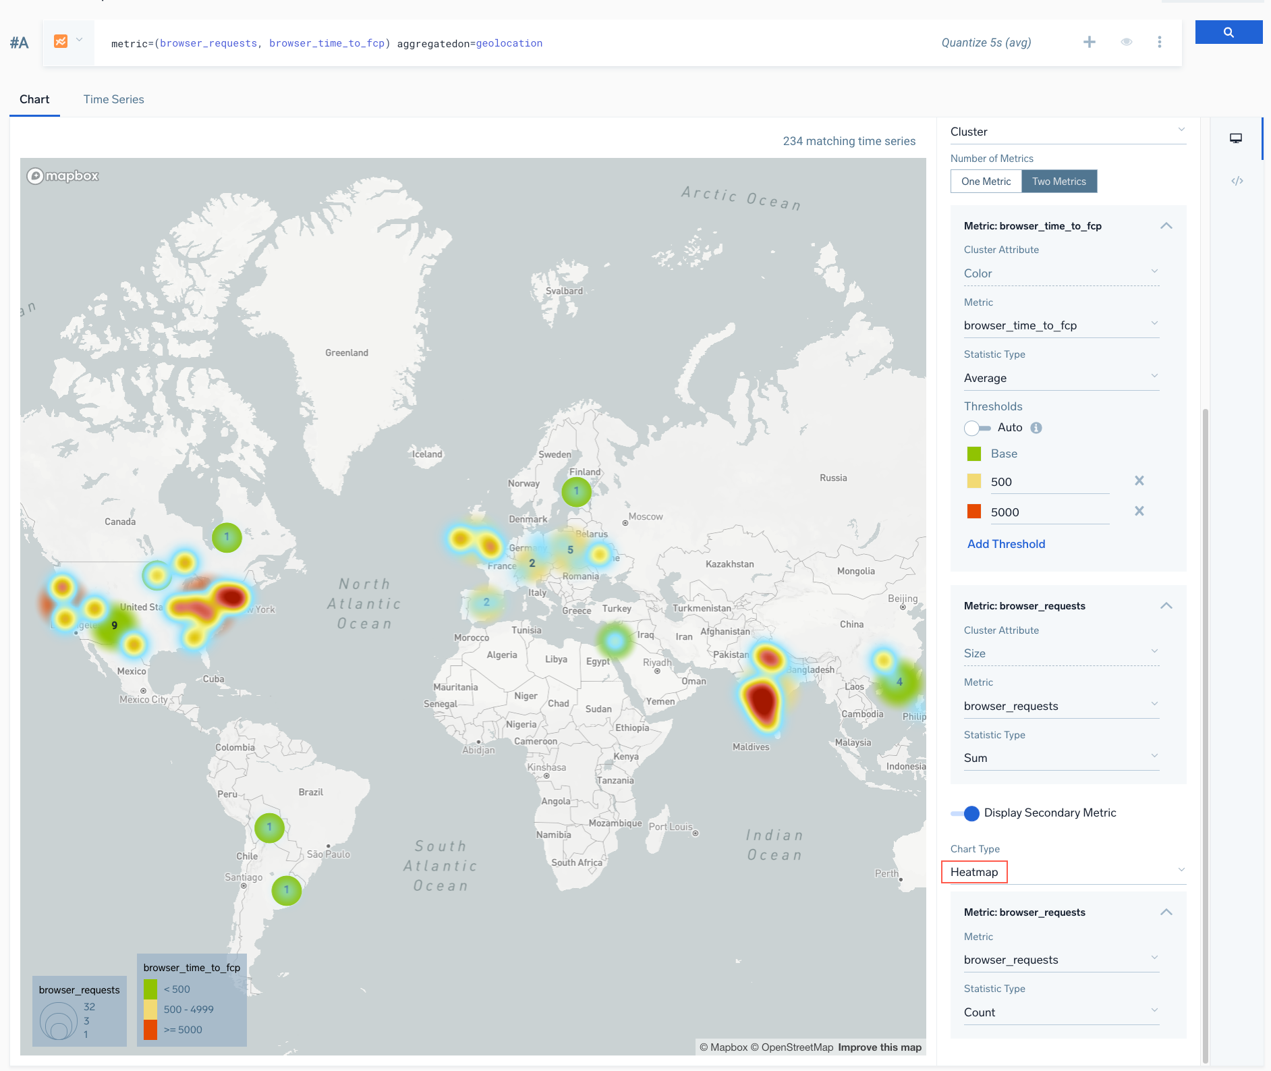Delete the 5000 threshold with X
Image resolution: width=1271 pixels, height=1071 pixels.
tap(1139, 512)
